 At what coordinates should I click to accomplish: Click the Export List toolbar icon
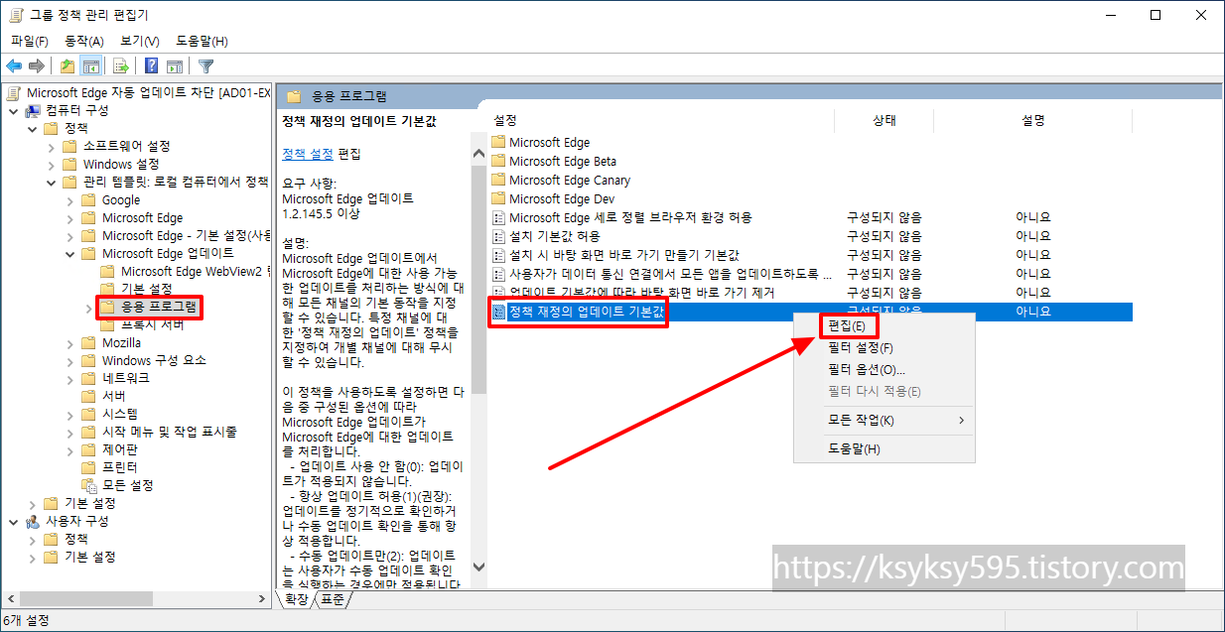[121, 66]
